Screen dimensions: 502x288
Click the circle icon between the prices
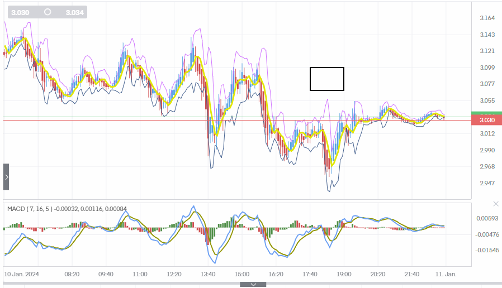[48, 12]
